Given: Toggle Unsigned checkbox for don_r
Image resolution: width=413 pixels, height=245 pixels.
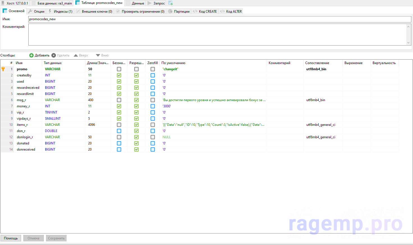Looking at the screenshot, I should [x=119, y=131].
